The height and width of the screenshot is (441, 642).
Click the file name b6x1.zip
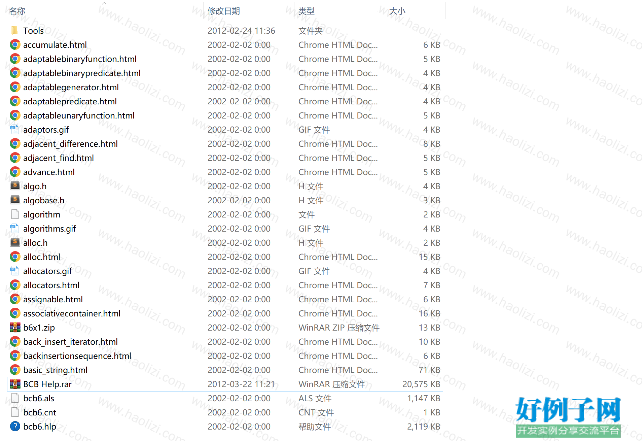pyautogui.click(x=39, y=328)
